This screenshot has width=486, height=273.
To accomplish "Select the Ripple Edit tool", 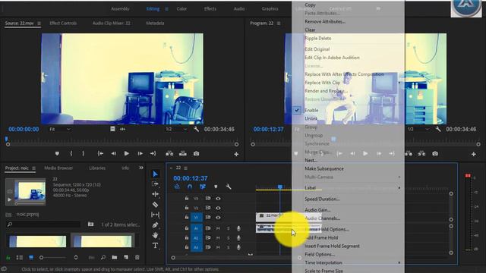I will click(x=155, y=194).
